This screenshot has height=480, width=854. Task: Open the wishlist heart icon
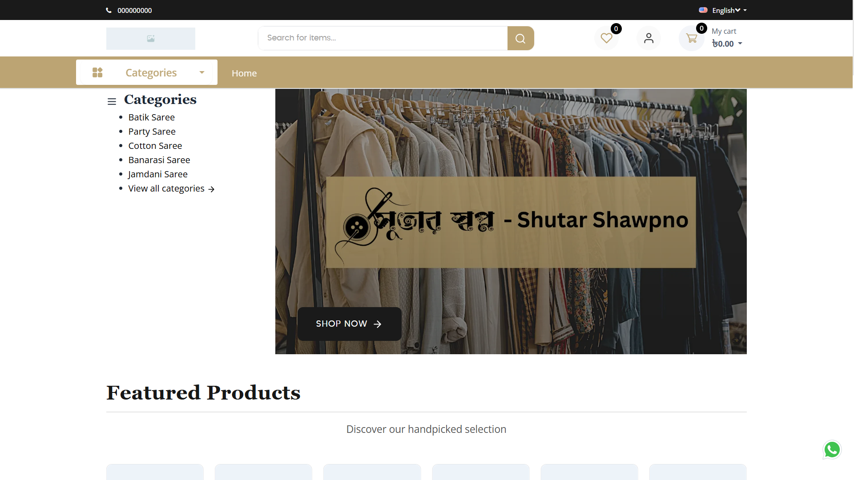click(x=606, y=38)
